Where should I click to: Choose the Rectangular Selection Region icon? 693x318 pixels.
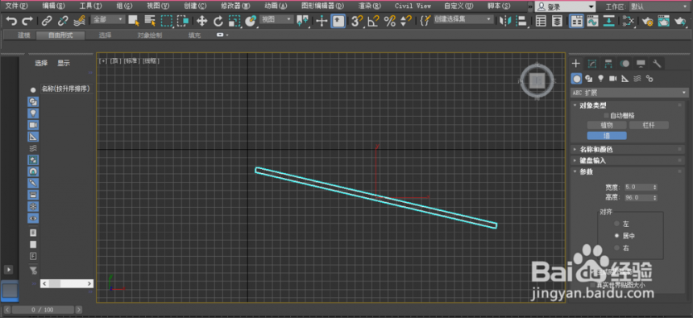[x=166, y=21]
